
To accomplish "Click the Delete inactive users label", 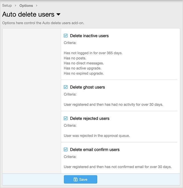I will coord(89,36).
